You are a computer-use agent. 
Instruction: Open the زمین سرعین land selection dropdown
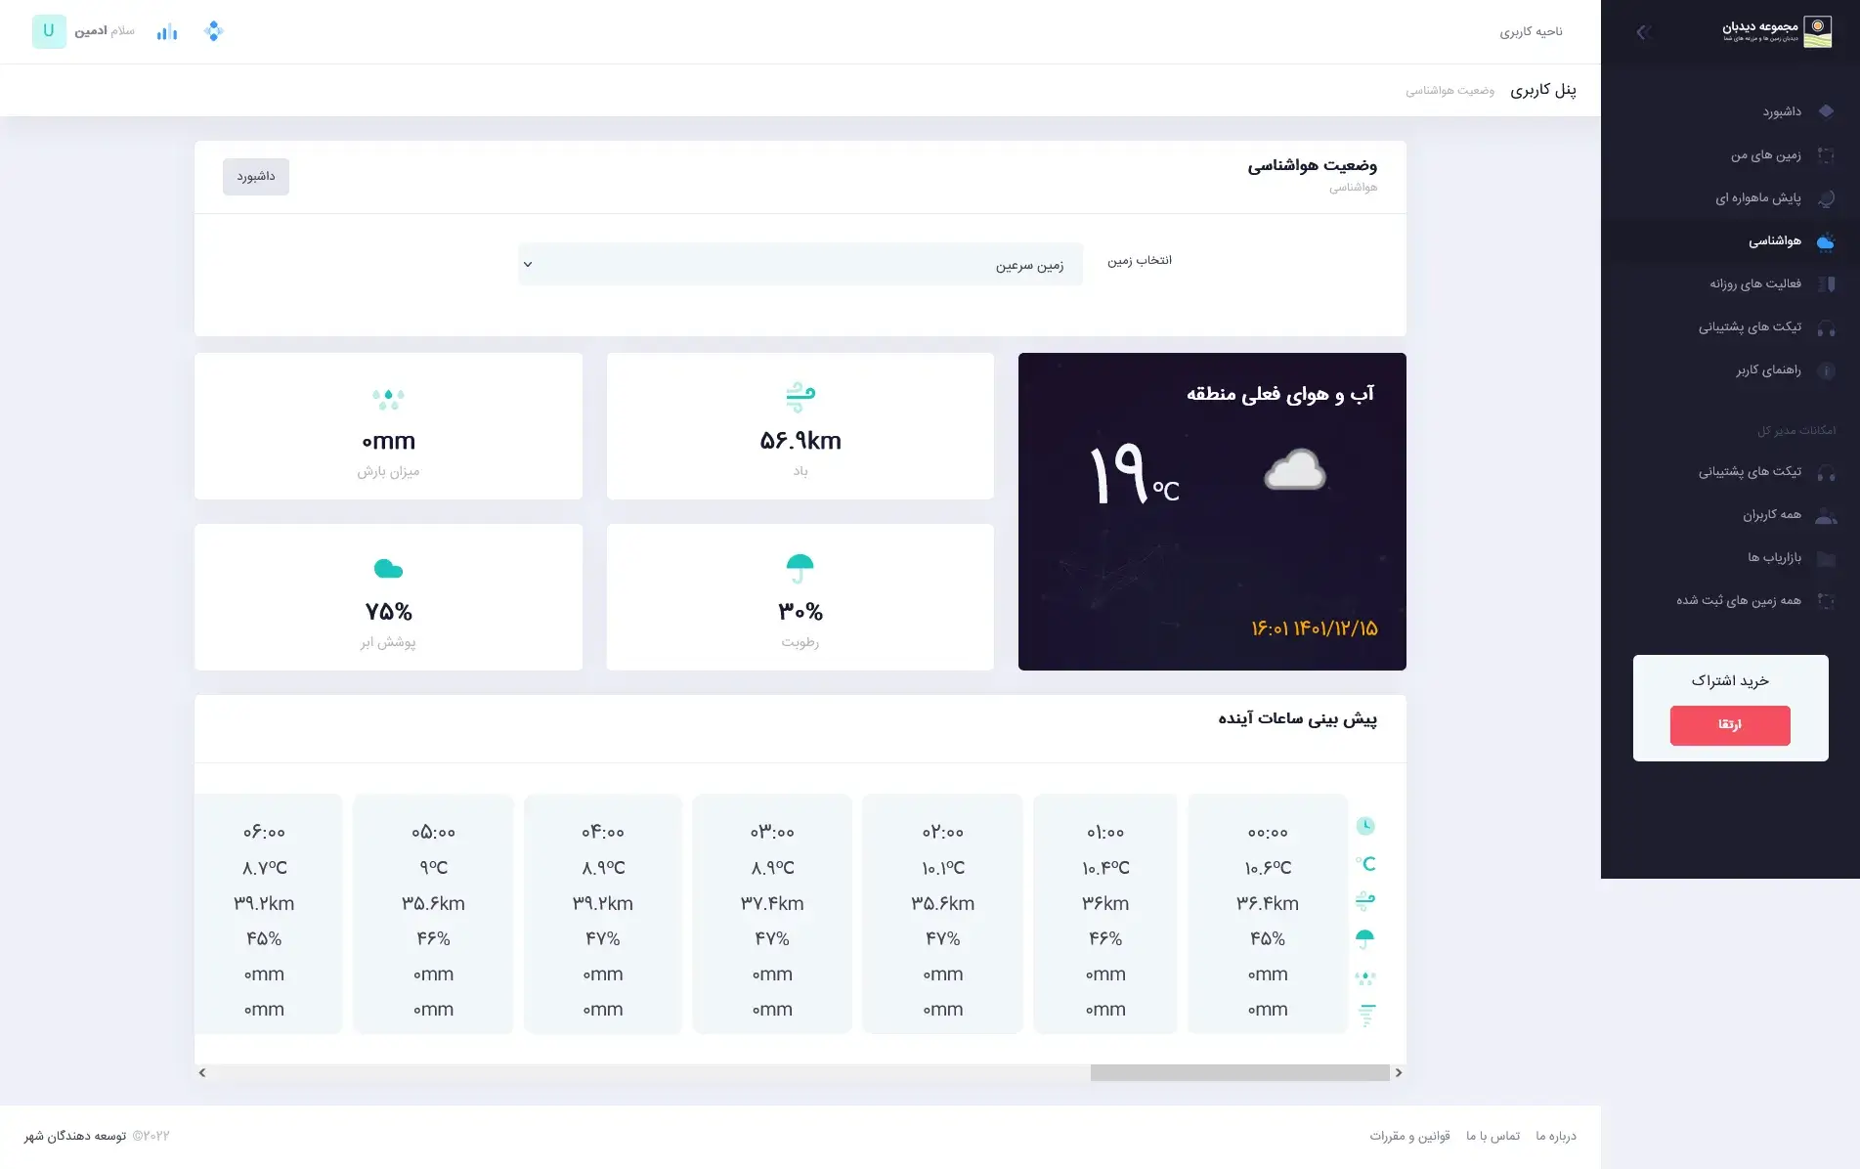pyautogui.click(x=800, y=265)
